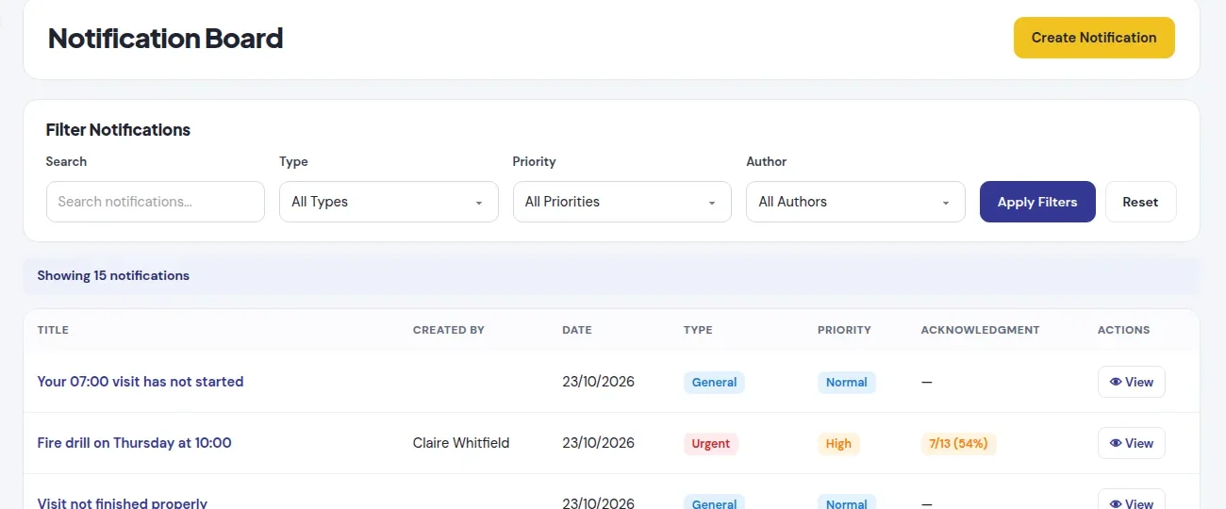The image size is (1226, 509).
Task: Click the date 23/10/2026 on the Fire drill row
Action: tap(598, 443)
